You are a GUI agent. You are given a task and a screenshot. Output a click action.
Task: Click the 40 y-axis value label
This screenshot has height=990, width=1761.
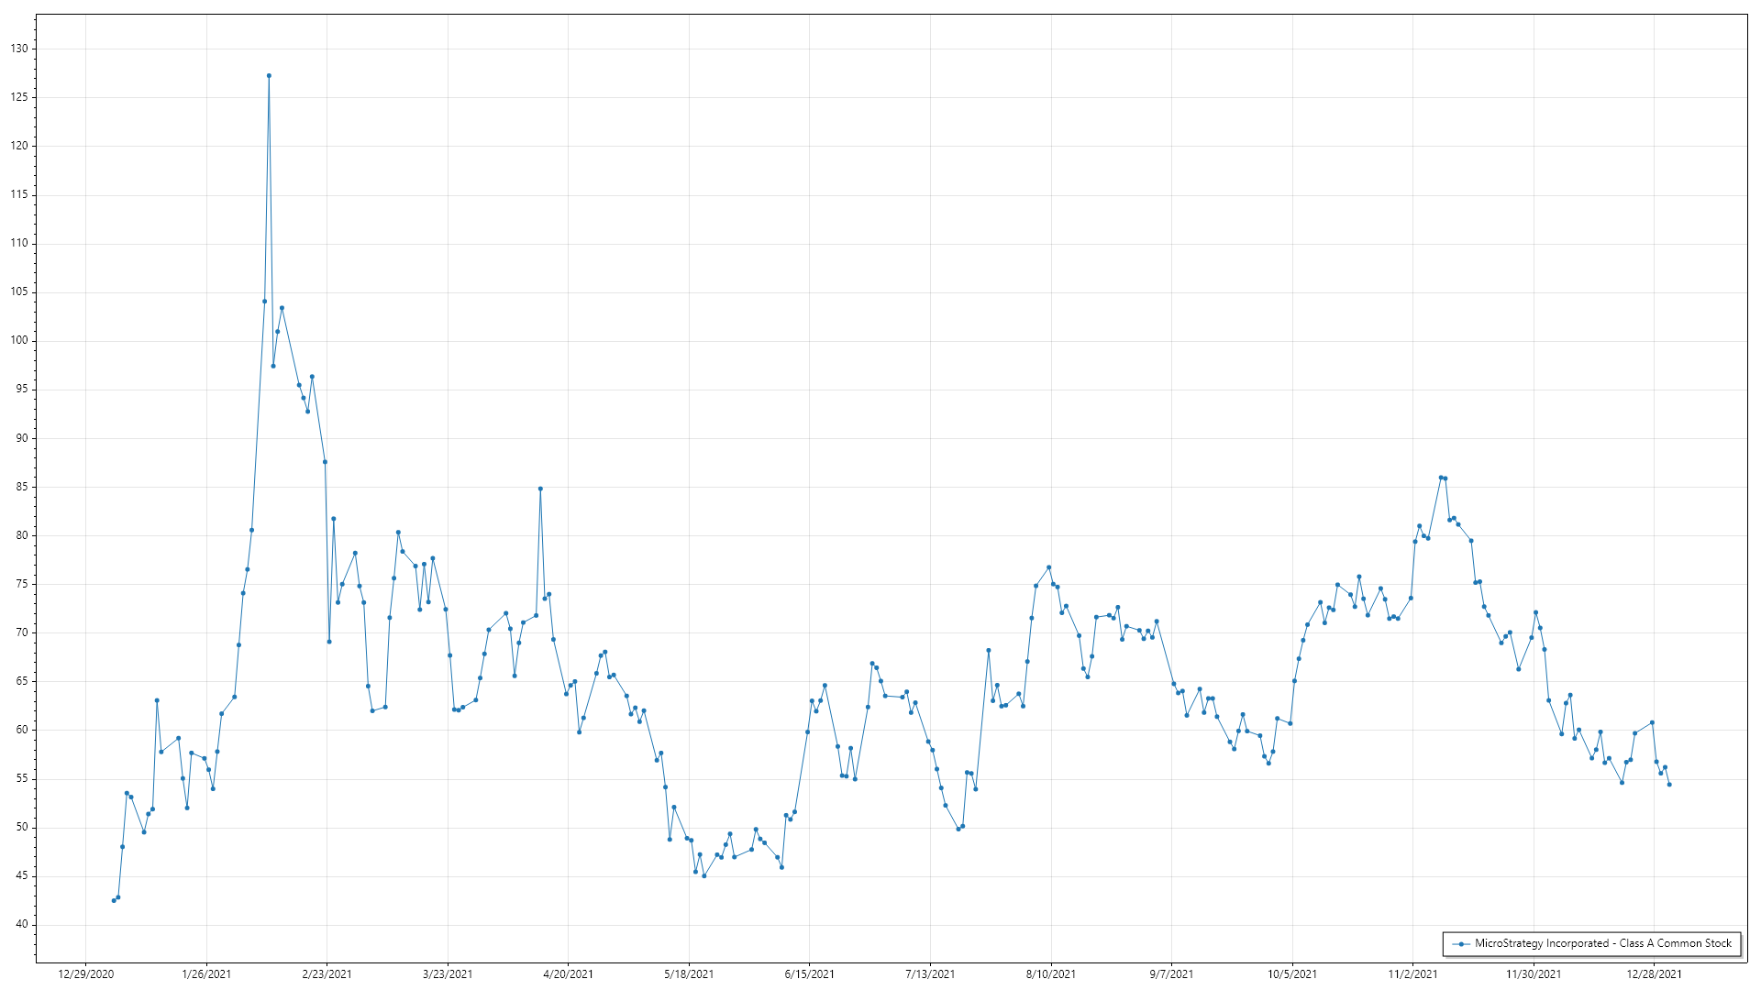(x=22, y=924)
